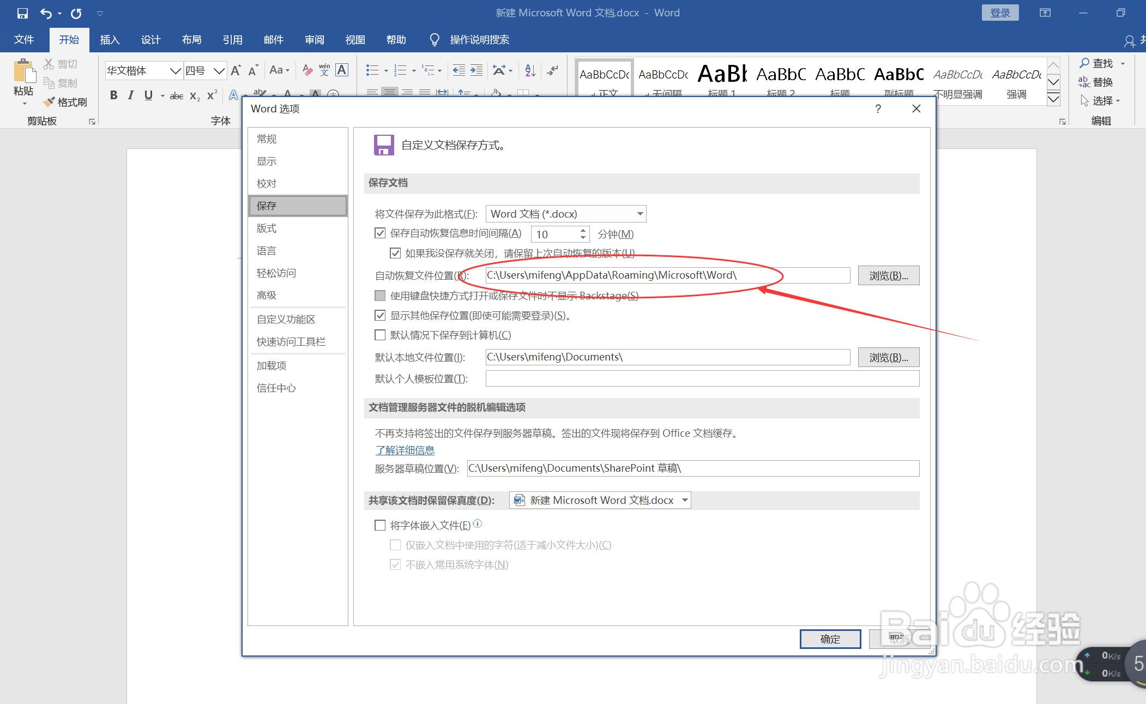Select 高级 in options sidebar
This screenshot has width=1146, height=704.
(267, 295)
